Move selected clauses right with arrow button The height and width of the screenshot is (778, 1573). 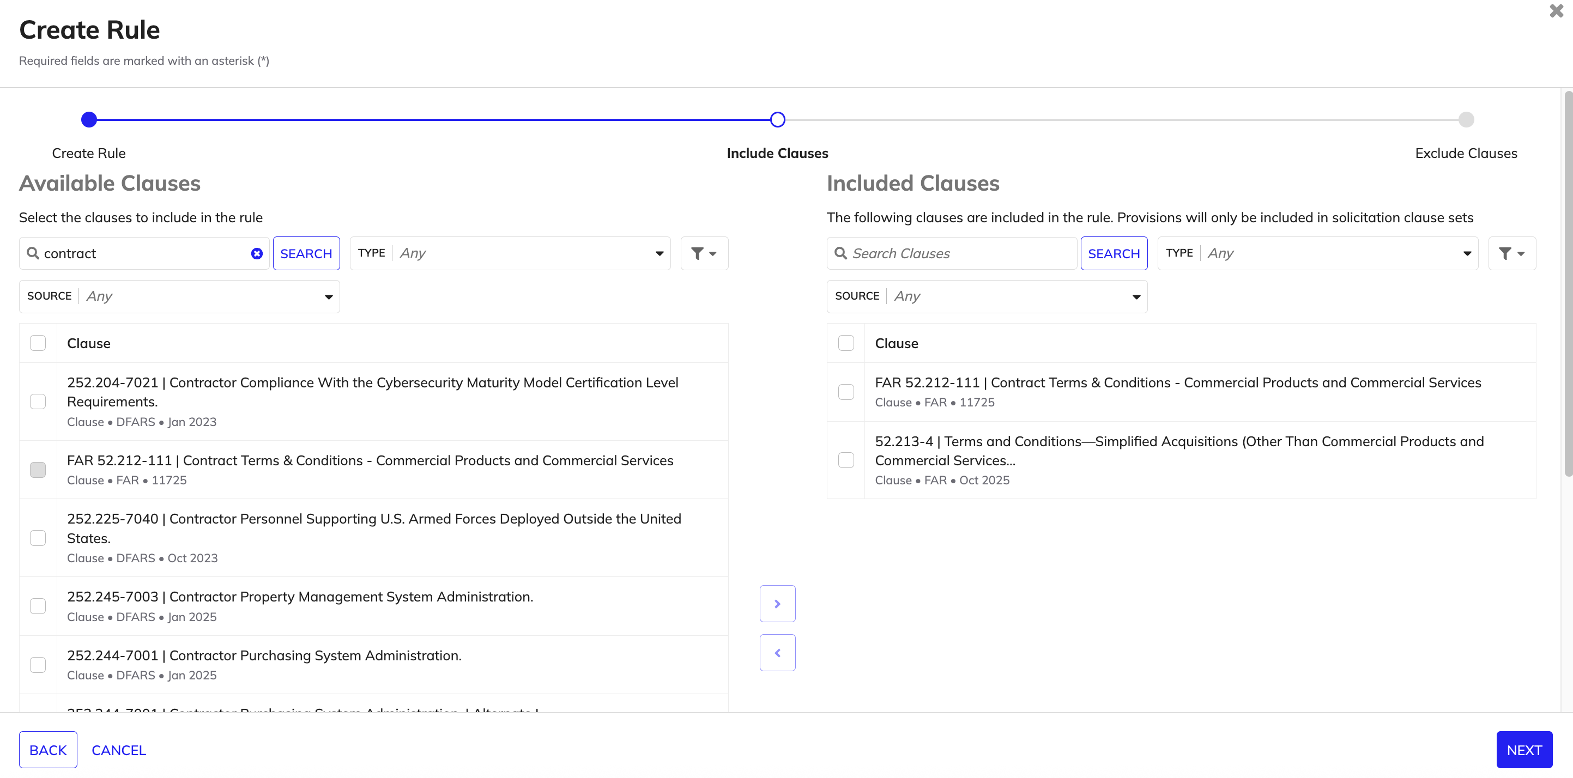coord(777,604)
